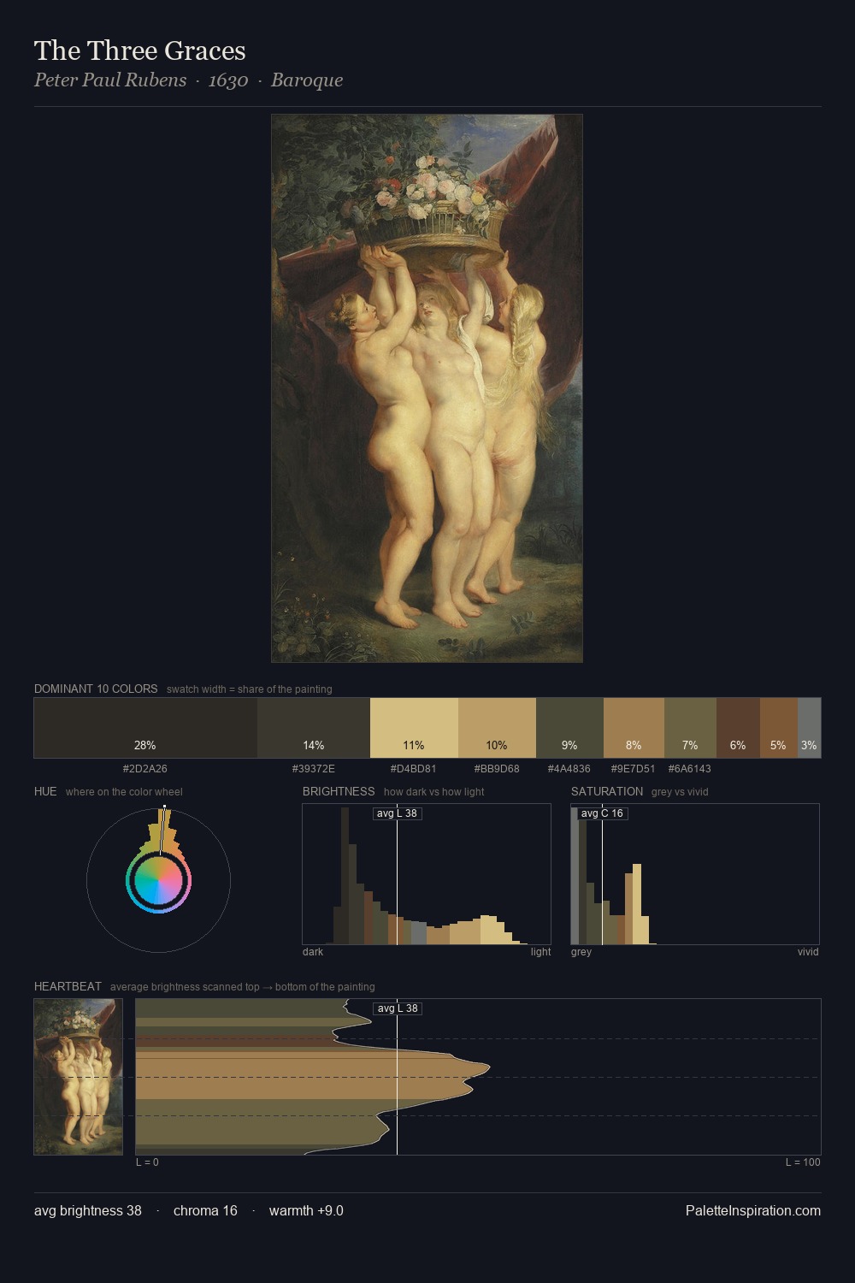Image resolution: width=855 pixels, height=1283 pixels.
Task: Click the hex code #9E7D51
Action: point(634,769)
